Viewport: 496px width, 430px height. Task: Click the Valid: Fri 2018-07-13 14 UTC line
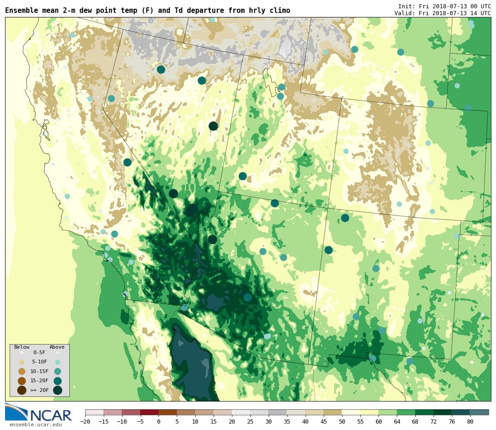click(x=443, y=13)
